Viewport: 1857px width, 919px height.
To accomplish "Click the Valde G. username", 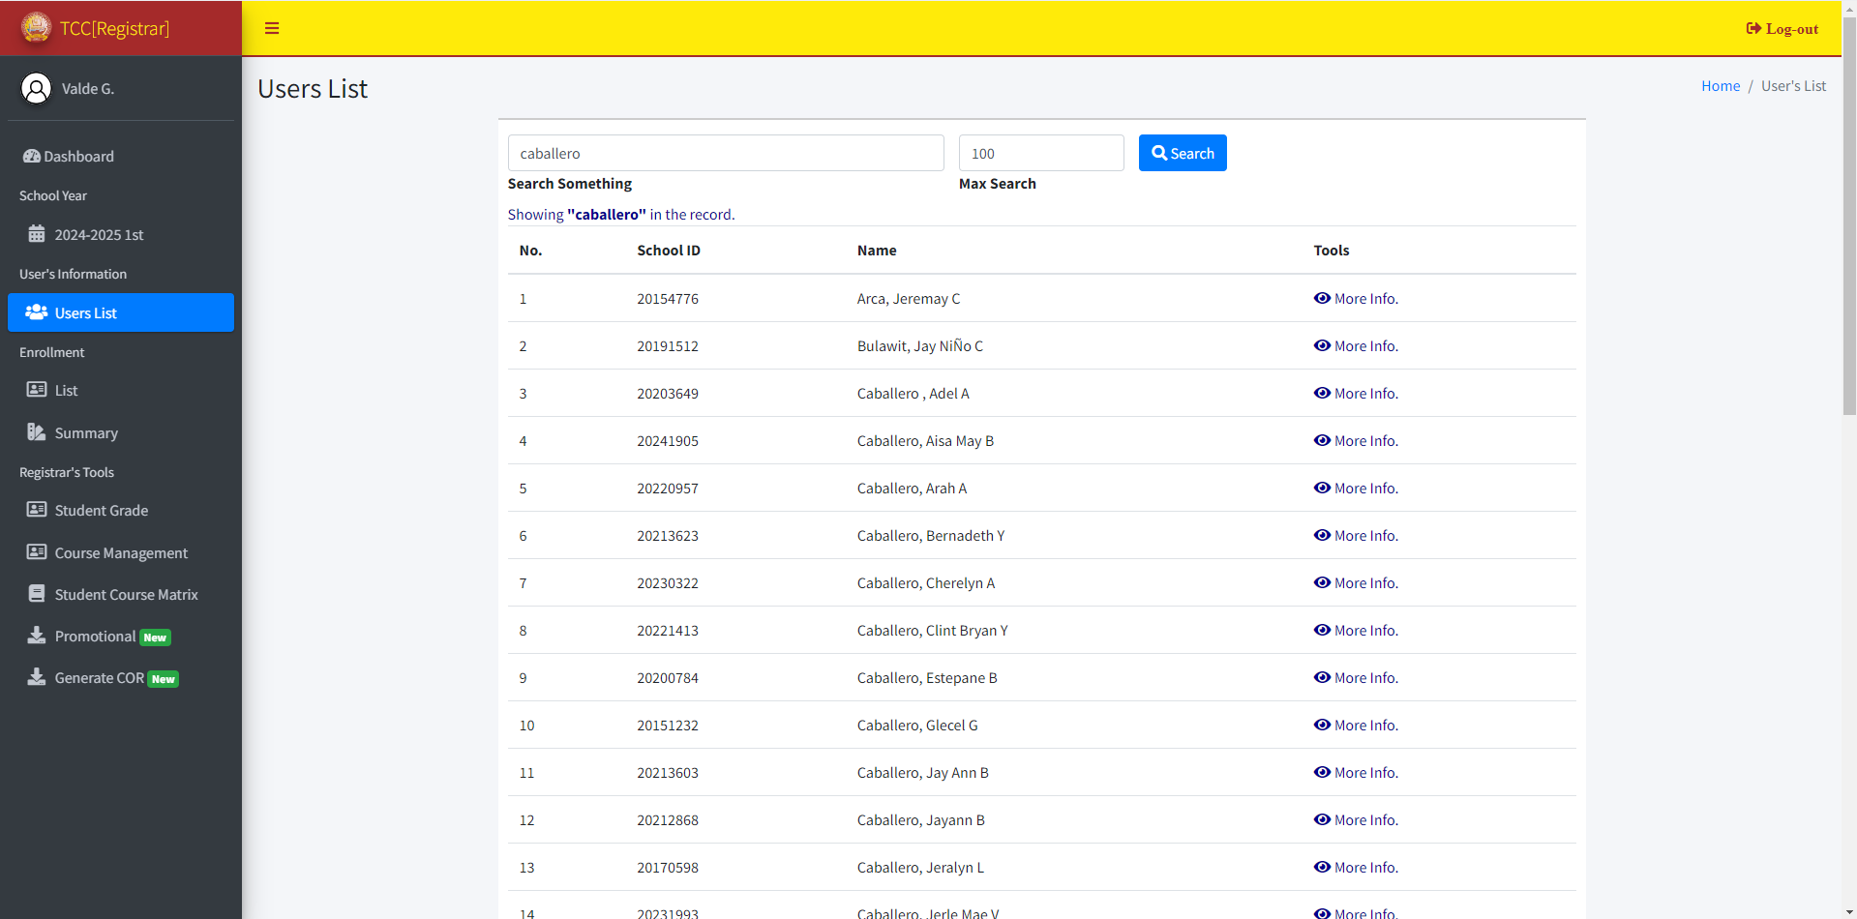I will (88, 88).
